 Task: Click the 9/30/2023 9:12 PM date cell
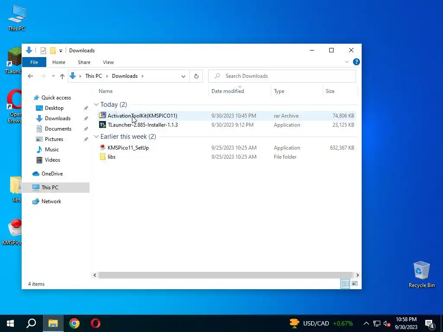(232, 125)
